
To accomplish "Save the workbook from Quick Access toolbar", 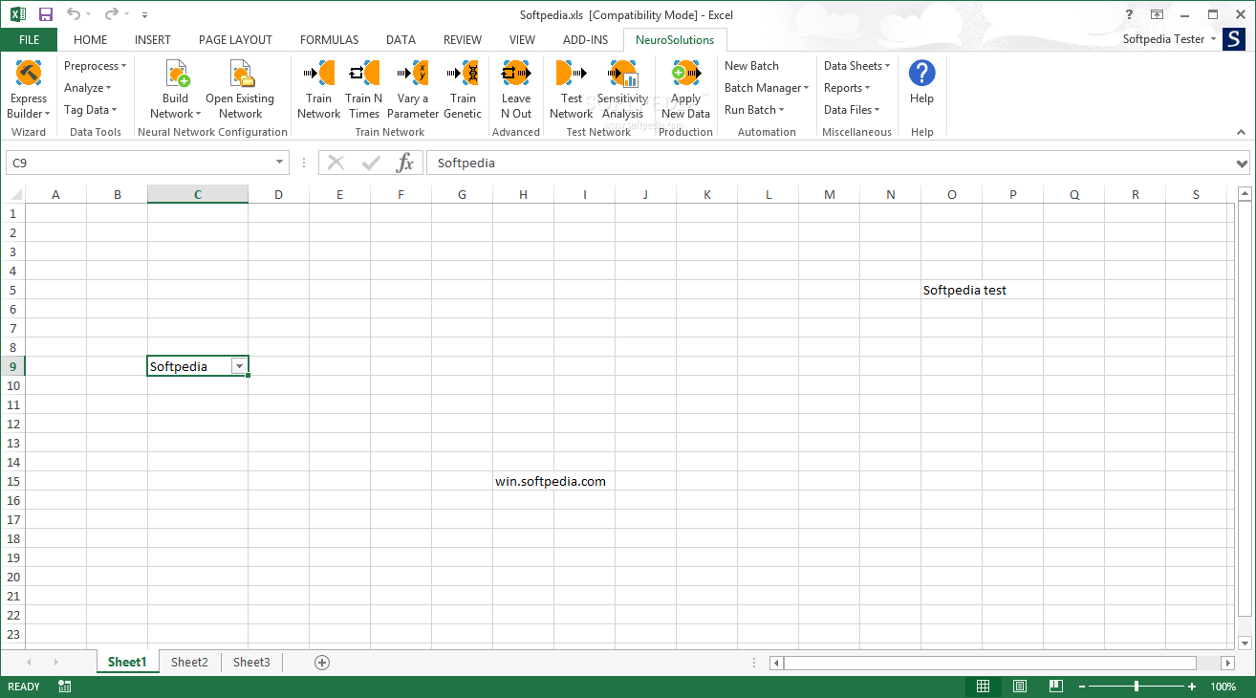I will (x=46, y=14).
